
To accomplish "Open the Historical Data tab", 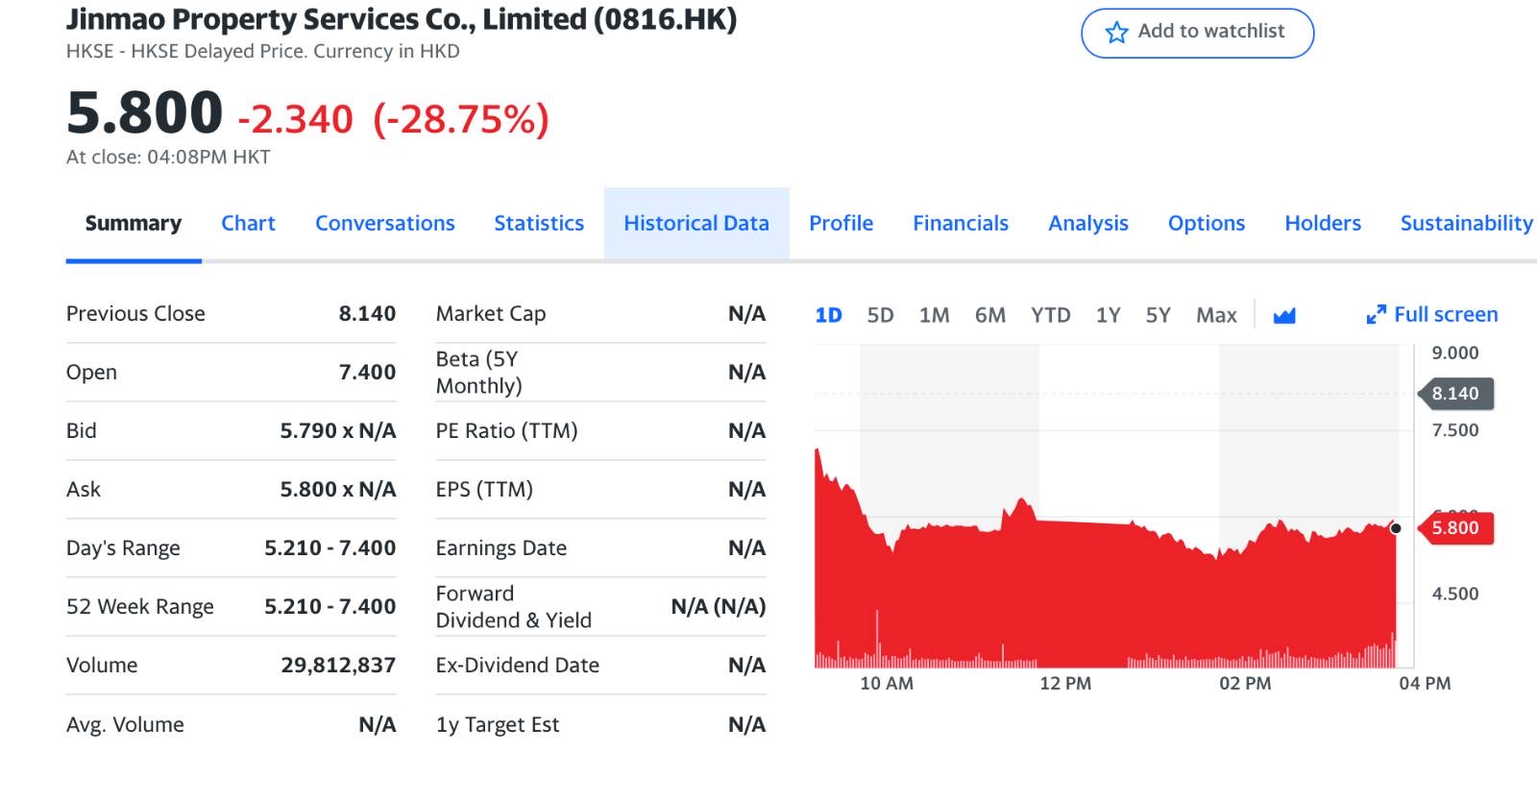I will [696, 223].
